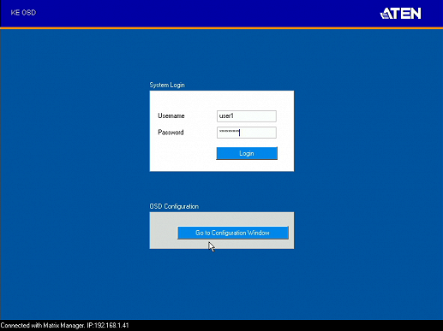Focus the Password input field
The height and width of the screenshot is (331, 443).
(247, 133)
